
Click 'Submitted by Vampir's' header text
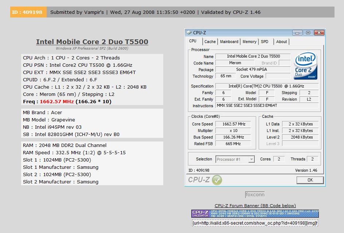coord(77,12)
